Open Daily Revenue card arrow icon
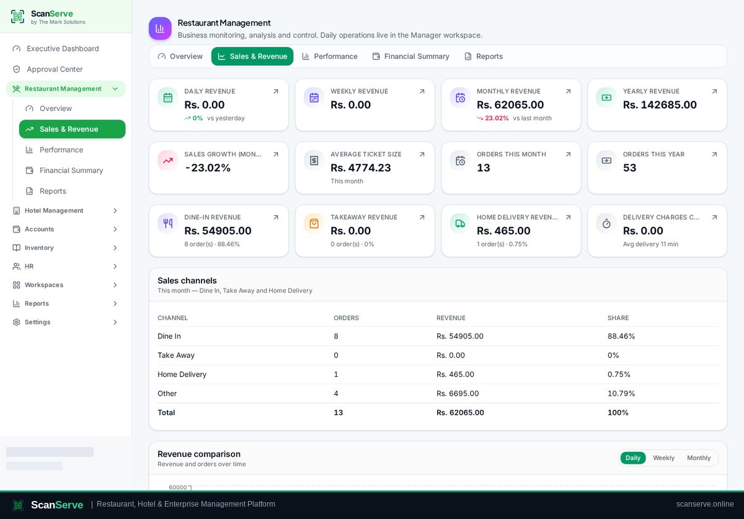The height and width of the screenshot is (519, 744). click(276, 91)
